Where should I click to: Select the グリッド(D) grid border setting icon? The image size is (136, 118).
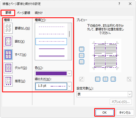[x=8, y=68]
